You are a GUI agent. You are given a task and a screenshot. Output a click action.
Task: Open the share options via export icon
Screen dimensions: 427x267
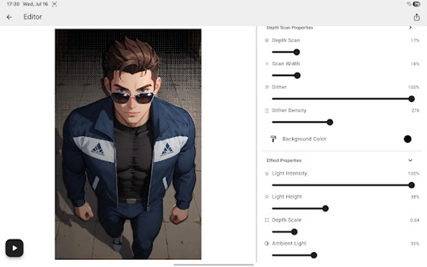click(417, 17)
